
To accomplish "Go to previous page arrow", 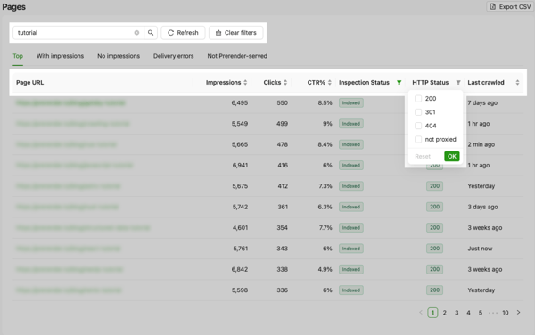I will [421, 313].
